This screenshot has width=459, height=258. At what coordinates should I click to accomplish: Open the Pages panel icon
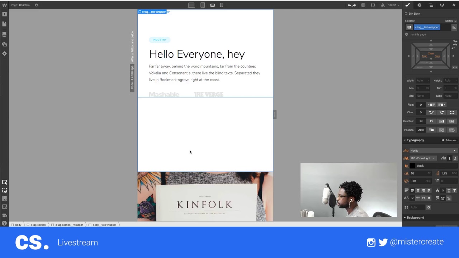tap(4, 24)
